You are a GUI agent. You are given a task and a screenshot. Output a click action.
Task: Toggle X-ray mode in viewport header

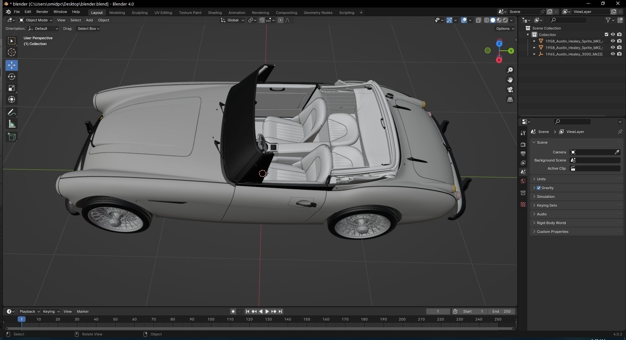(x=478, y=20)
